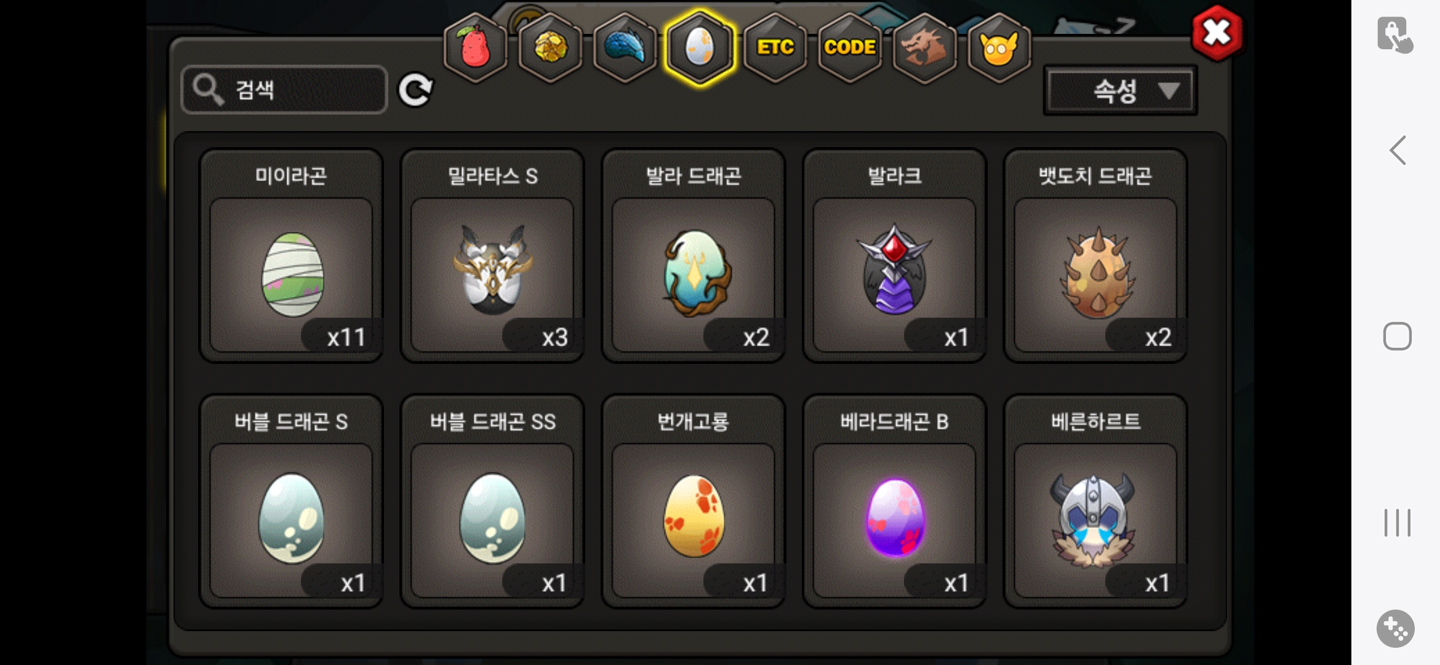Open the yellow goblin face tab
Viewport: 1440px width, 665px height.
tap(999, 47)
